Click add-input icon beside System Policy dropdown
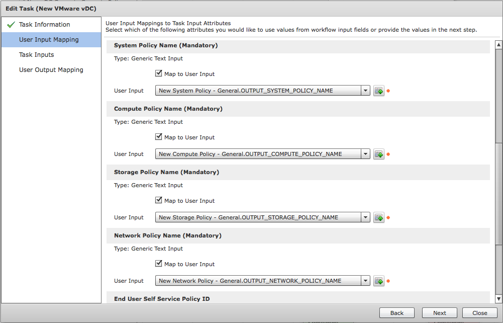This screenshot has width=503, height=323. coord(379,91)
